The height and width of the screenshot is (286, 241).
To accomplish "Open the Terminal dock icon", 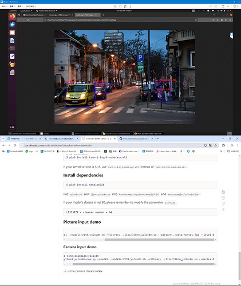I will click(x=12, y=48).
